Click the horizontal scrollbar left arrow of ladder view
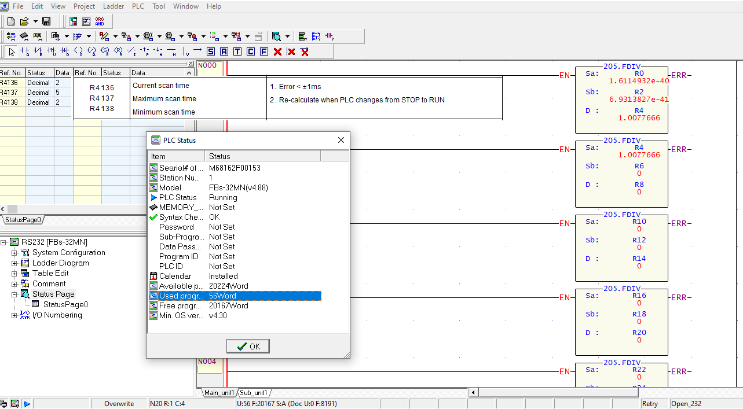The height and width of the screenshot is (409, 743). coord(473,393)
